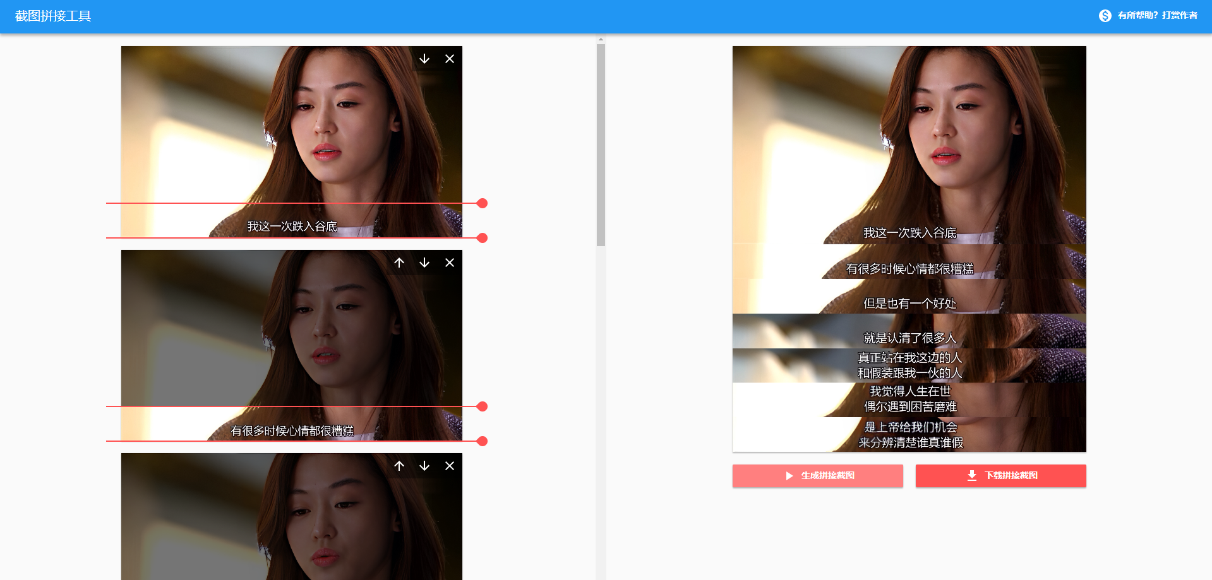The width and height of the screenshot is (1212, 580).
Task: Move second screenshot (有很多时候心情都很糟糕) up
Action: [399, 263]
